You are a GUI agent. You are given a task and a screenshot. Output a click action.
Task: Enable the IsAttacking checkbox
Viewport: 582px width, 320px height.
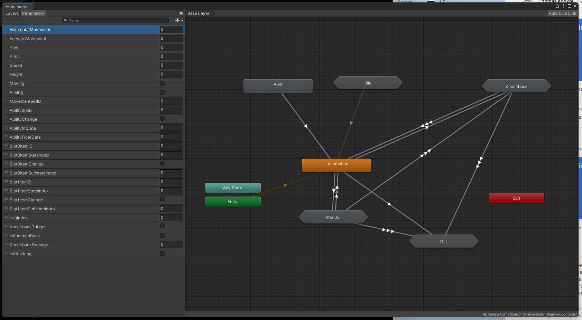(x=162, y=254)
